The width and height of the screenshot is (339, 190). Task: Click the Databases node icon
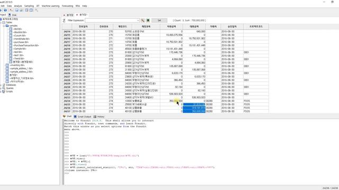pyautogui.click(x=4, y=85)
